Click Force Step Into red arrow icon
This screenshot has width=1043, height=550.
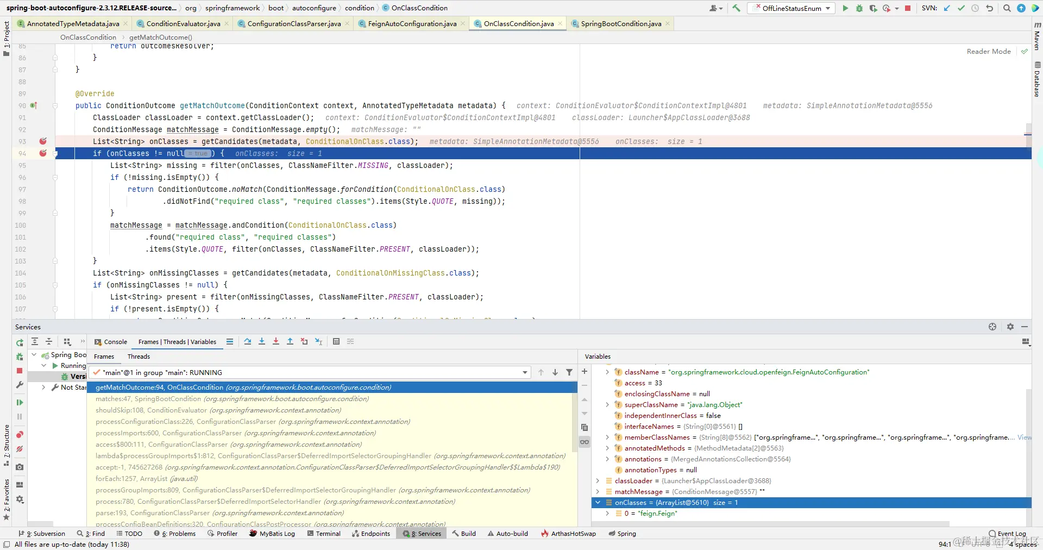[x=276, y=341]
